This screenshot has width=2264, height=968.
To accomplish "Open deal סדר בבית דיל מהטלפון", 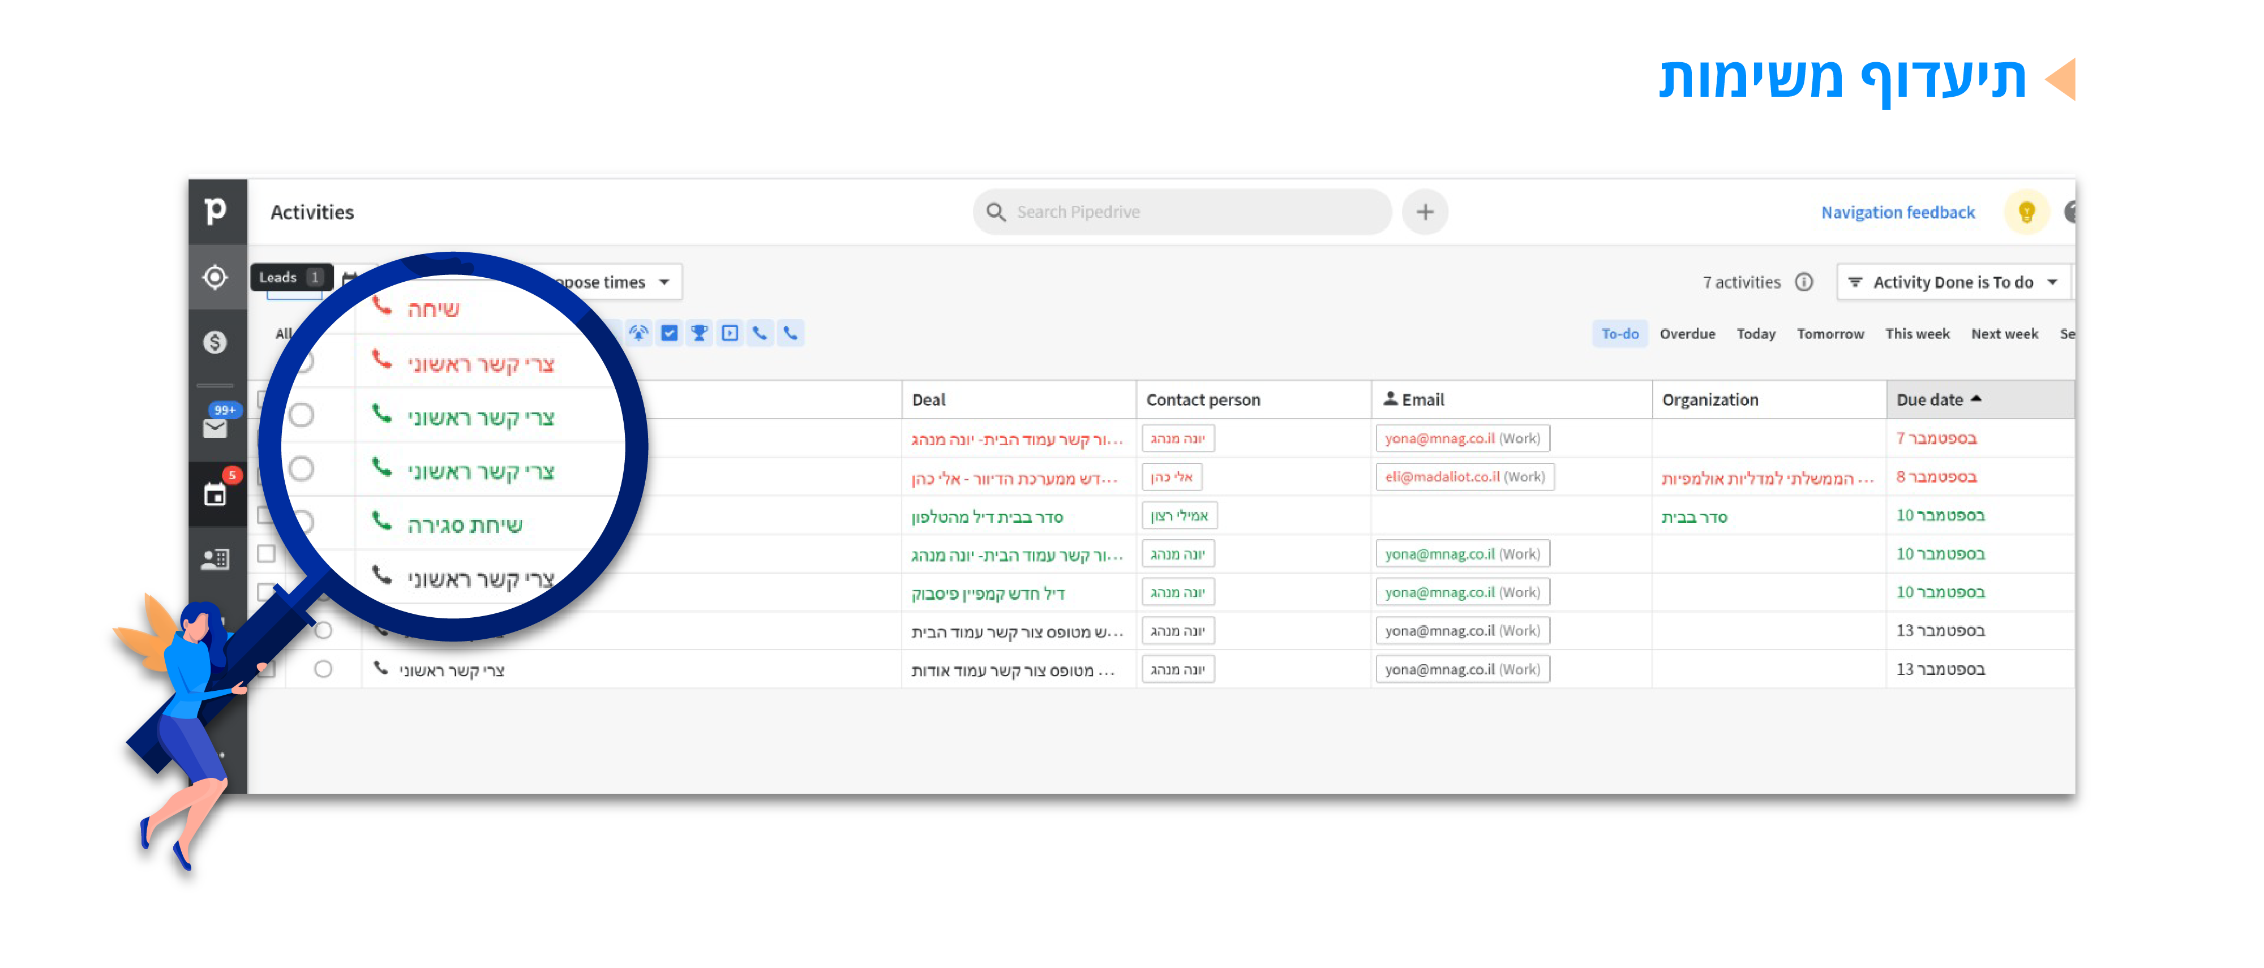I will [x=987, y=517].
